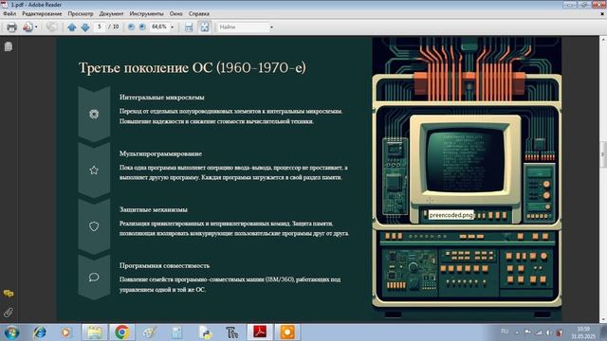Open the Просмотр menu

81,13
